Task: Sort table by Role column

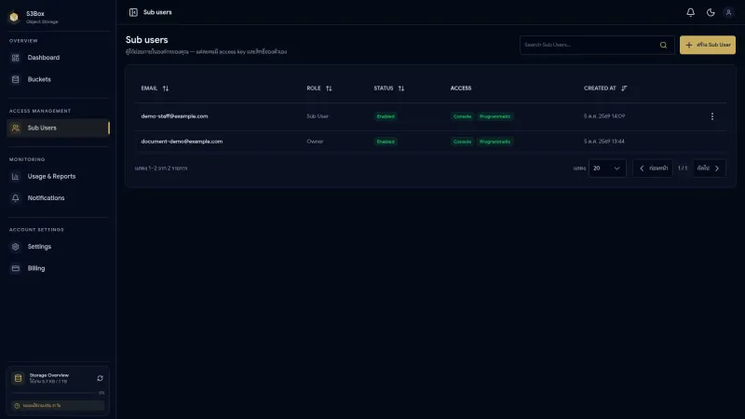Action: point(319,88)
